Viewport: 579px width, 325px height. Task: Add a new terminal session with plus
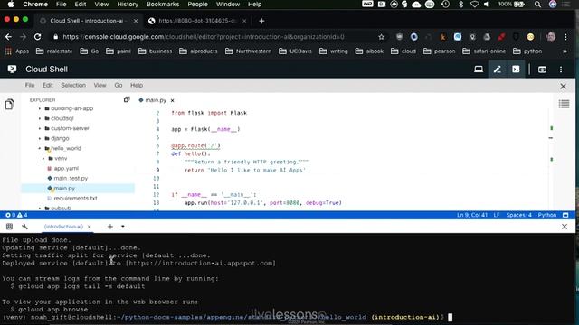110,227
